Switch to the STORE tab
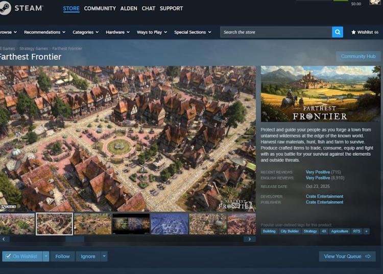 click(x=71, y=8)
